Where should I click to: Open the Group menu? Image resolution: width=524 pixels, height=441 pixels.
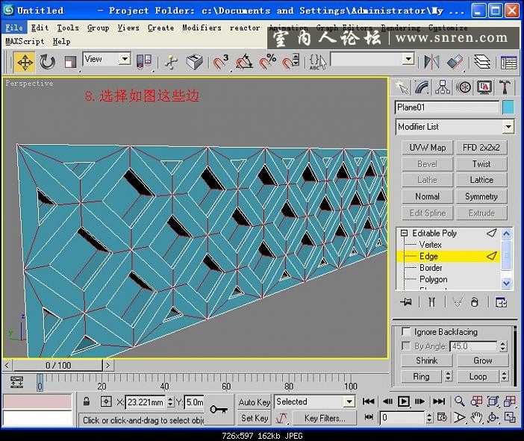point(99,28)
